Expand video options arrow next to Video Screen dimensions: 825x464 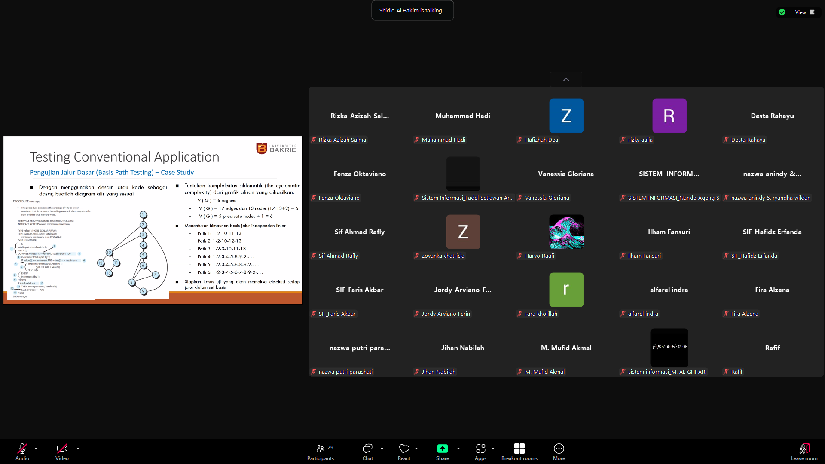[x=78, y=449]
